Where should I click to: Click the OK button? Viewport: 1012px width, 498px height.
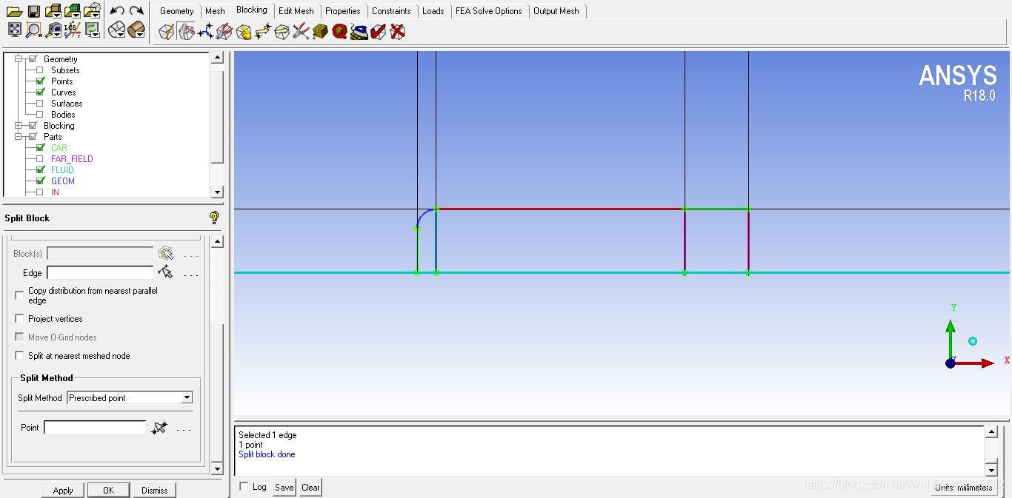pyautogui.click(x=108, y=490)
